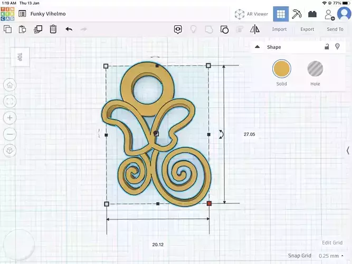Screen dimensions: 352x264
Task: Collapse the Shape panel arrow
Action: pos(257,47)
